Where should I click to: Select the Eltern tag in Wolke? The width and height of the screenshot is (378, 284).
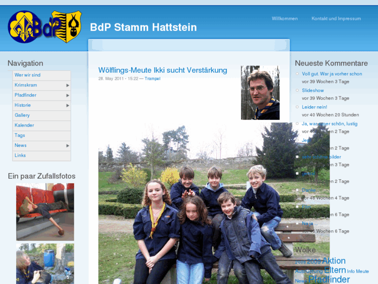[x=335, y=270]
